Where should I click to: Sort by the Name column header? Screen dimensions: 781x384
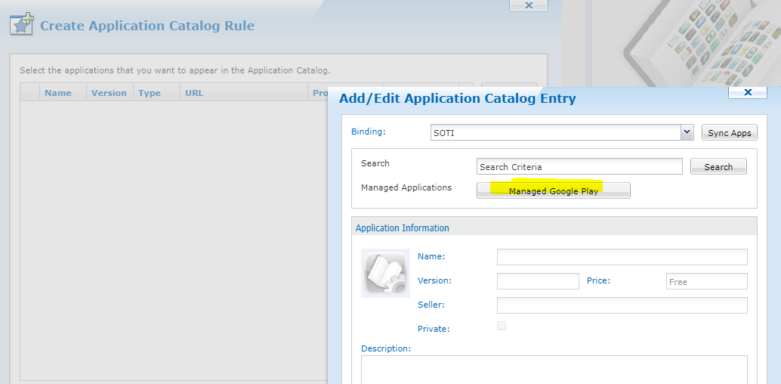[58, 93]
